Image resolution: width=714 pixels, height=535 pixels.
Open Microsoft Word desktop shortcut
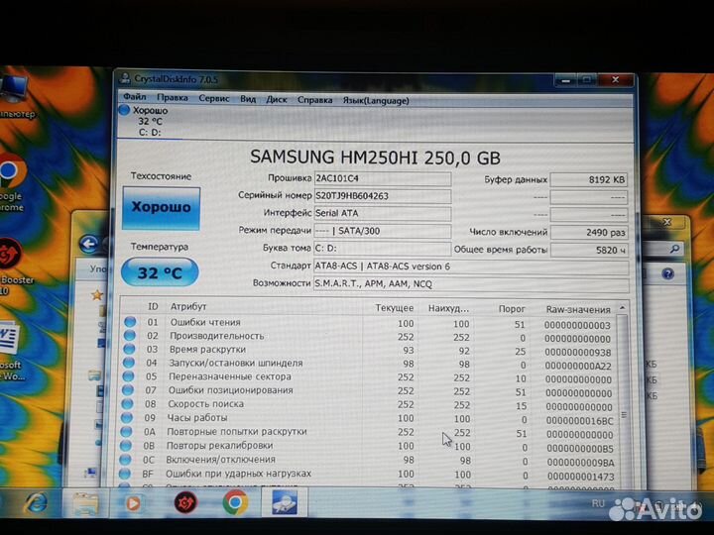[10, 350]
